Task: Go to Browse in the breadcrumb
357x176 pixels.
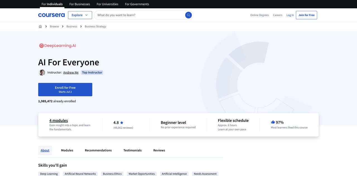Action: tap(54, 26)
